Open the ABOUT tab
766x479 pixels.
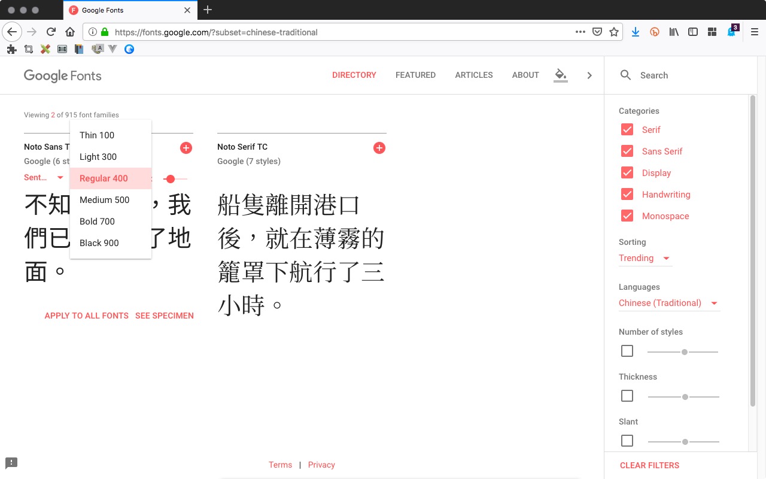click(525, 75)
